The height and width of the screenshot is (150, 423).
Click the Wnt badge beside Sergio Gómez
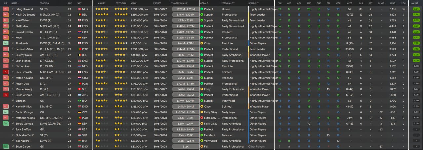(6, 124)
